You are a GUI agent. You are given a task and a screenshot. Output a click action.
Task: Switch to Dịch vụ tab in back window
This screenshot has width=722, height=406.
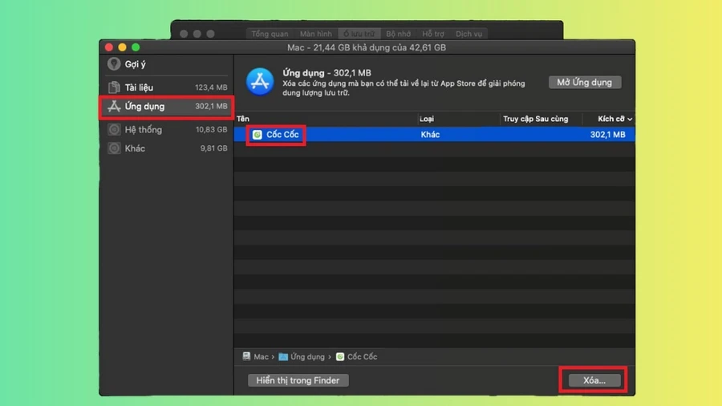coord(468,34)
